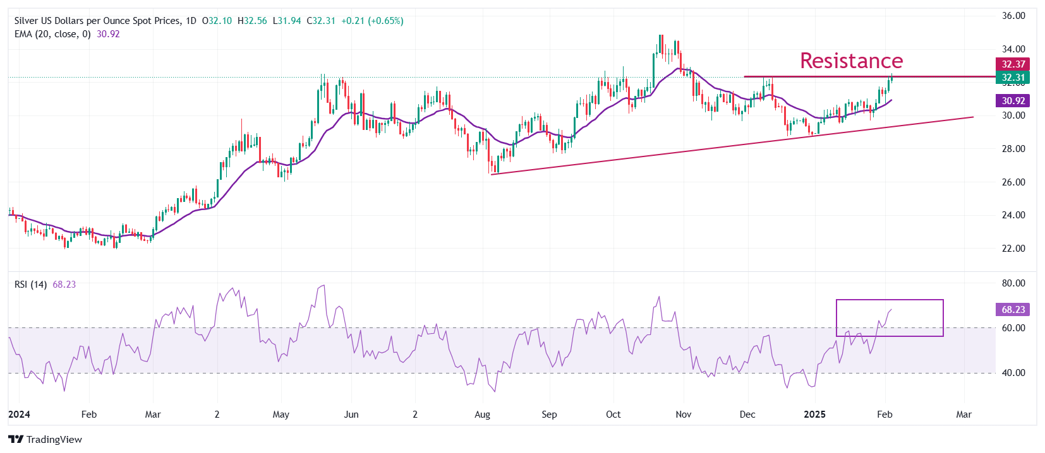The image size is (1045, 453).
Task: Select the "Resistance" text annotation
Action: tap(851, 61)
